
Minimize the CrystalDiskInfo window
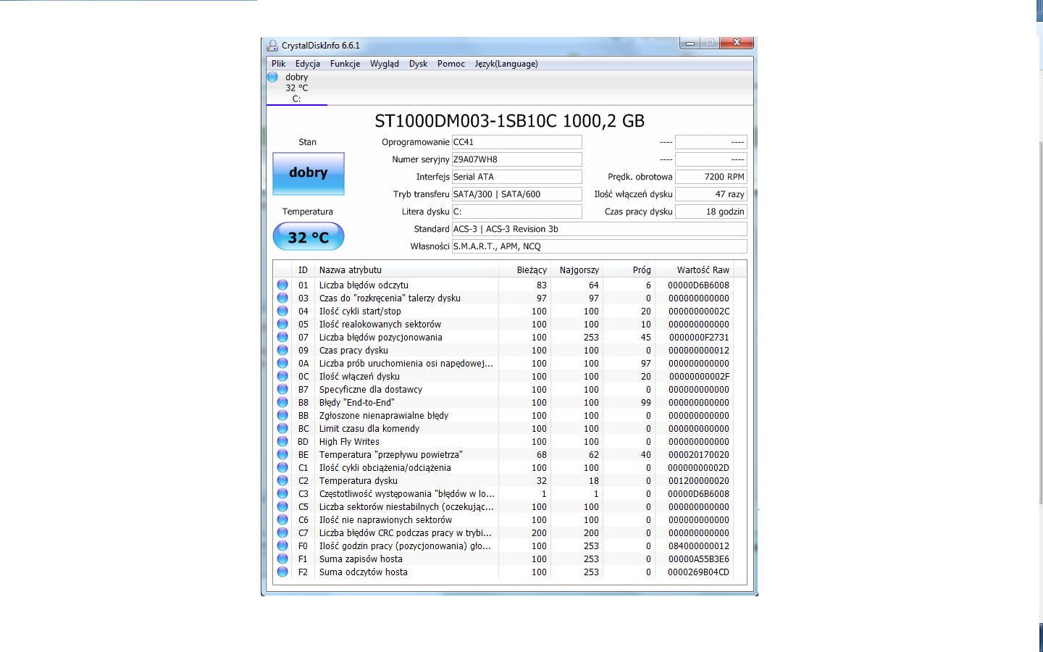690,43
